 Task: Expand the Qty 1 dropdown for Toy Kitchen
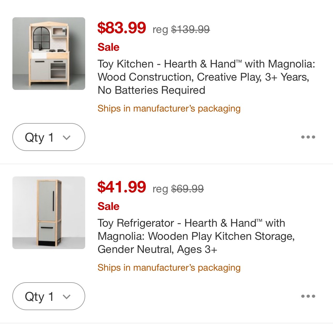click(49, 137)
